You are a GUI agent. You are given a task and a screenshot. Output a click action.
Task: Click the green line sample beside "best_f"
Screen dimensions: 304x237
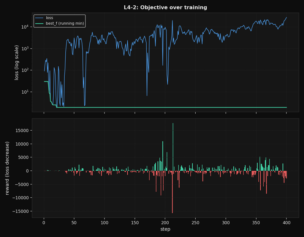39,24
